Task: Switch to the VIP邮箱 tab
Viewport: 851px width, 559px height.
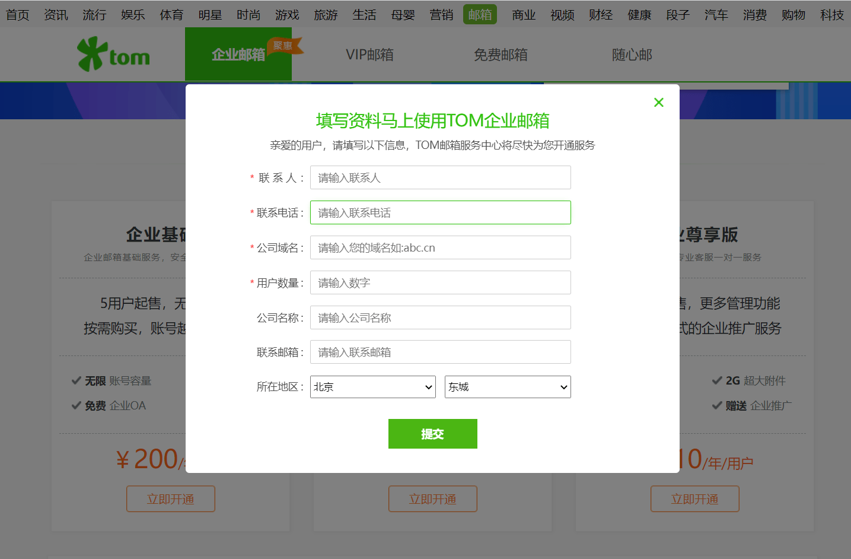Action: (x=369, y=54)
